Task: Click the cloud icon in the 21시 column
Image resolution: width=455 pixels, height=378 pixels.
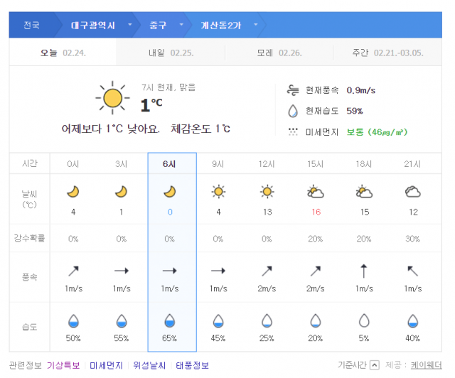Action: [412, 192]
